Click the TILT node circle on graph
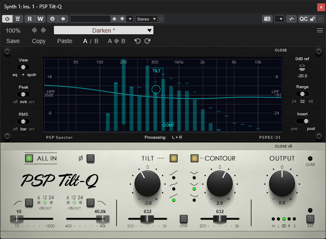Viewport: 326px width, 239px height. coord(156,89)
